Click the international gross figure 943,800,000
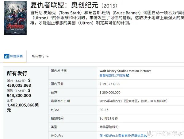This screenshot has width=184, height=139. click(x=19, y=95)
